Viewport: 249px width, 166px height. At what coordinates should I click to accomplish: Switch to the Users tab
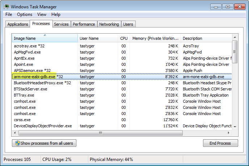click(128, 24)
